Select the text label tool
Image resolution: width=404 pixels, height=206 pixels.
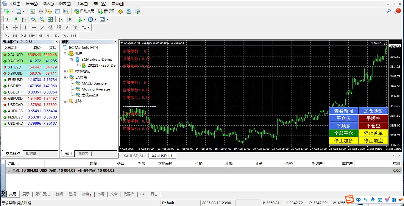[67, 27]
